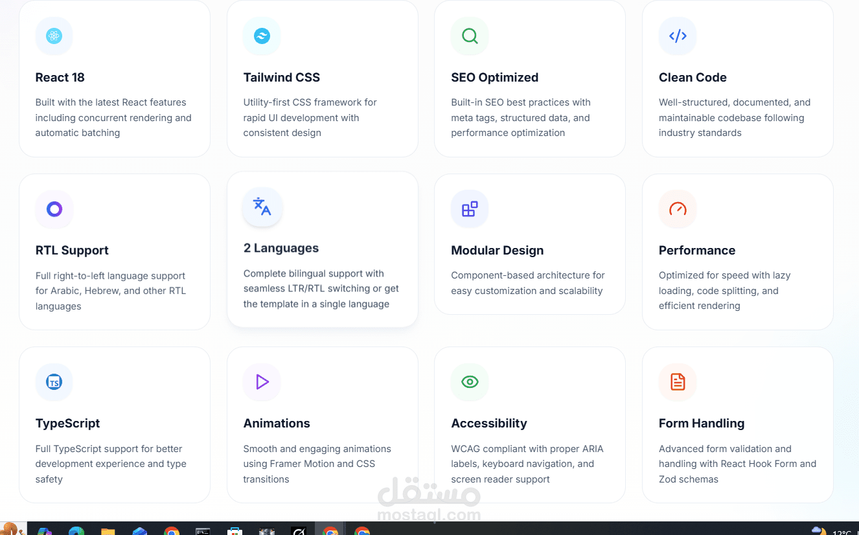Click text 'Advanced form validation and'
This screenshot has height=535, width=859.
coord(725,449)
